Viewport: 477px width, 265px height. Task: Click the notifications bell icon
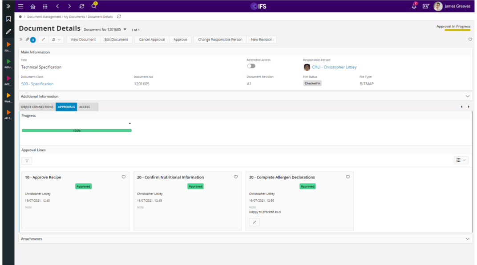click(x=414, y=6)
